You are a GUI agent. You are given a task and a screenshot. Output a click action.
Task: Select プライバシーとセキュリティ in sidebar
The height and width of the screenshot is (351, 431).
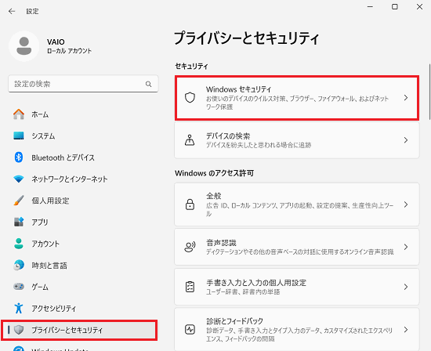(79, 330)
